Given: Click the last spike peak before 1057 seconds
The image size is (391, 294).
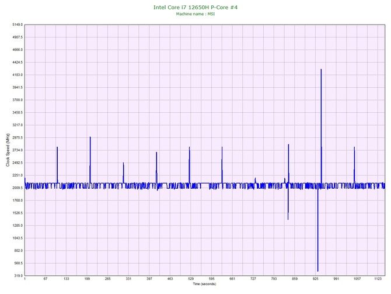Looking at the screenshot, I should click(x=354, y=147).
